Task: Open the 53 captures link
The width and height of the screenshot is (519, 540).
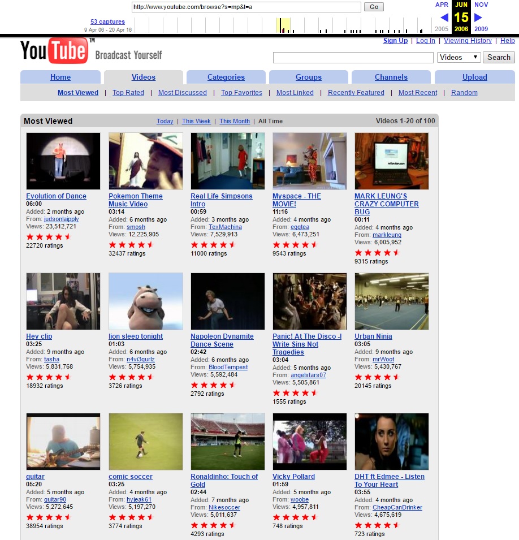Action: (107, 21)
